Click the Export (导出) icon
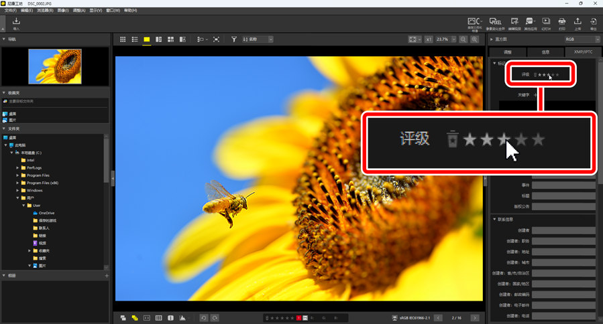This screenshot has height=324, width=603. (593, 23)
